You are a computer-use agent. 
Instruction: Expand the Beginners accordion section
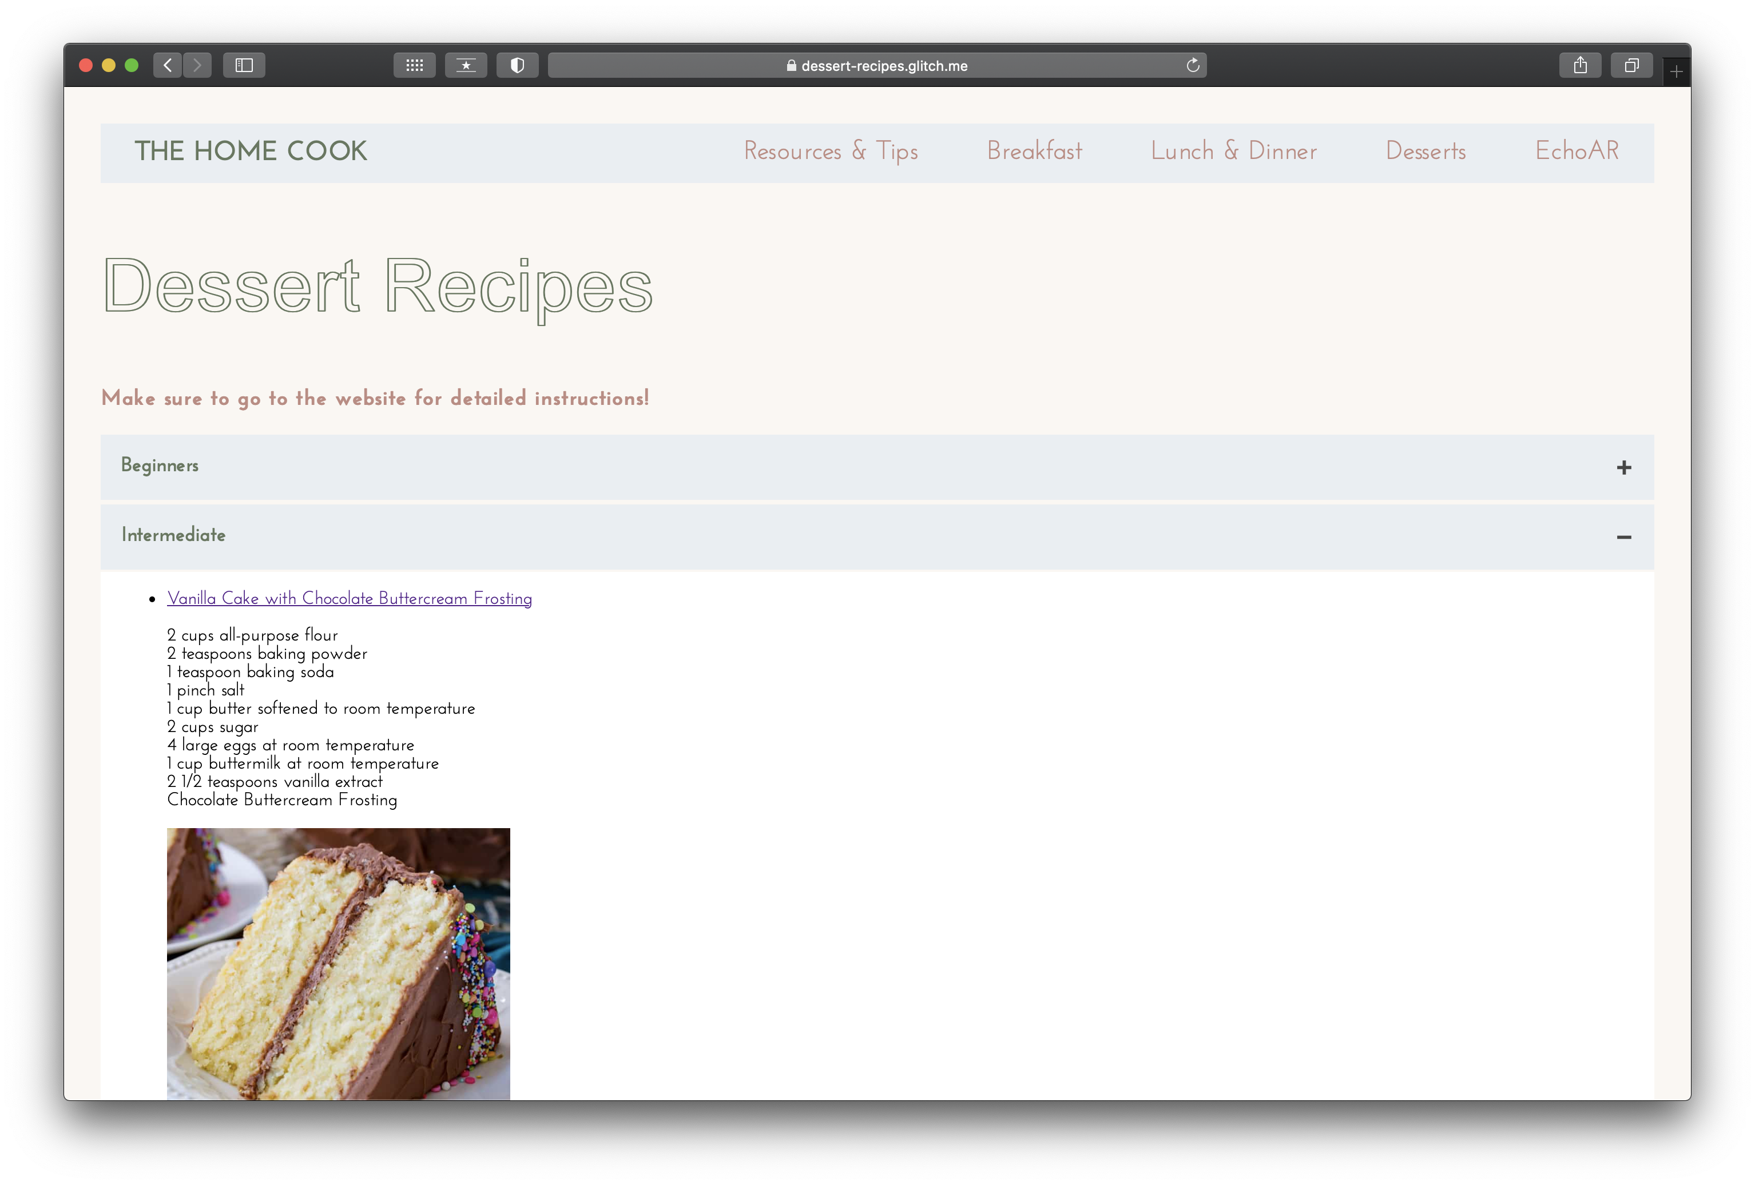[x=160, y=466]
